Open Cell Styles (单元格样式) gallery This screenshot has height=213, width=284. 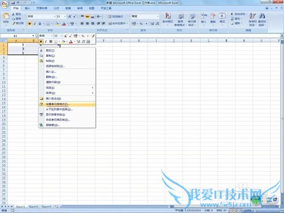tap(192, 19)
